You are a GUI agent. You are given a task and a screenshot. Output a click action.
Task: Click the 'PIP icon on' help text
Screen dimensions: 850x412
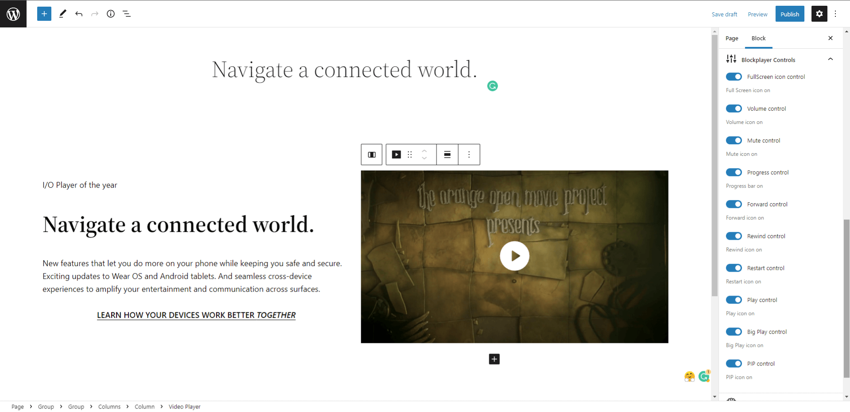pyautogui.click(x=739, y=377)
